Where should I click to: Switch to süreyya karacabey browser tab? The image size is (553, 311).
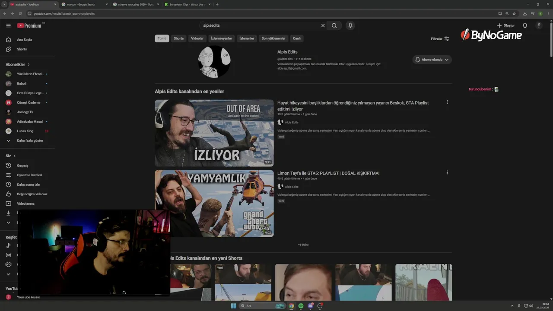click(135, 4)
